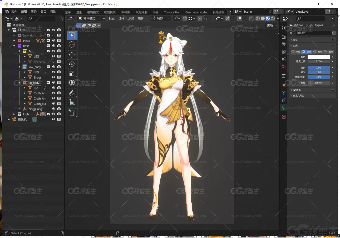340x238 pixels.
Task: Open the View Layer properties tab
Action: tap(284, 52)
